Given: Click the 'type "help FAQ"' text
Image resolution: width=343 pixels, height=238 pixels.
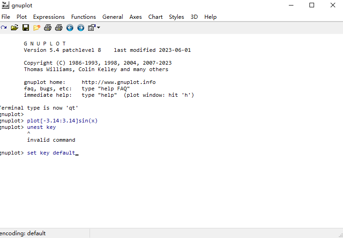Looking at the screenshot, I should [x=106, y=89].
